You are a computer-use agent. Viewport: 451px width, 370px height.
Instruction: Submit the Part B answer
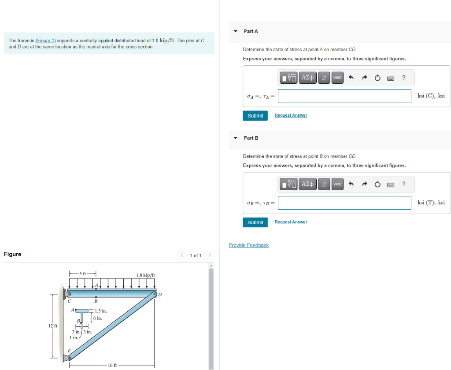pos(255,222)
